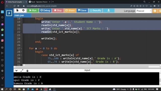The image size is (161, 91).
Task: Start the Debug session
Action: pos(45,10)
